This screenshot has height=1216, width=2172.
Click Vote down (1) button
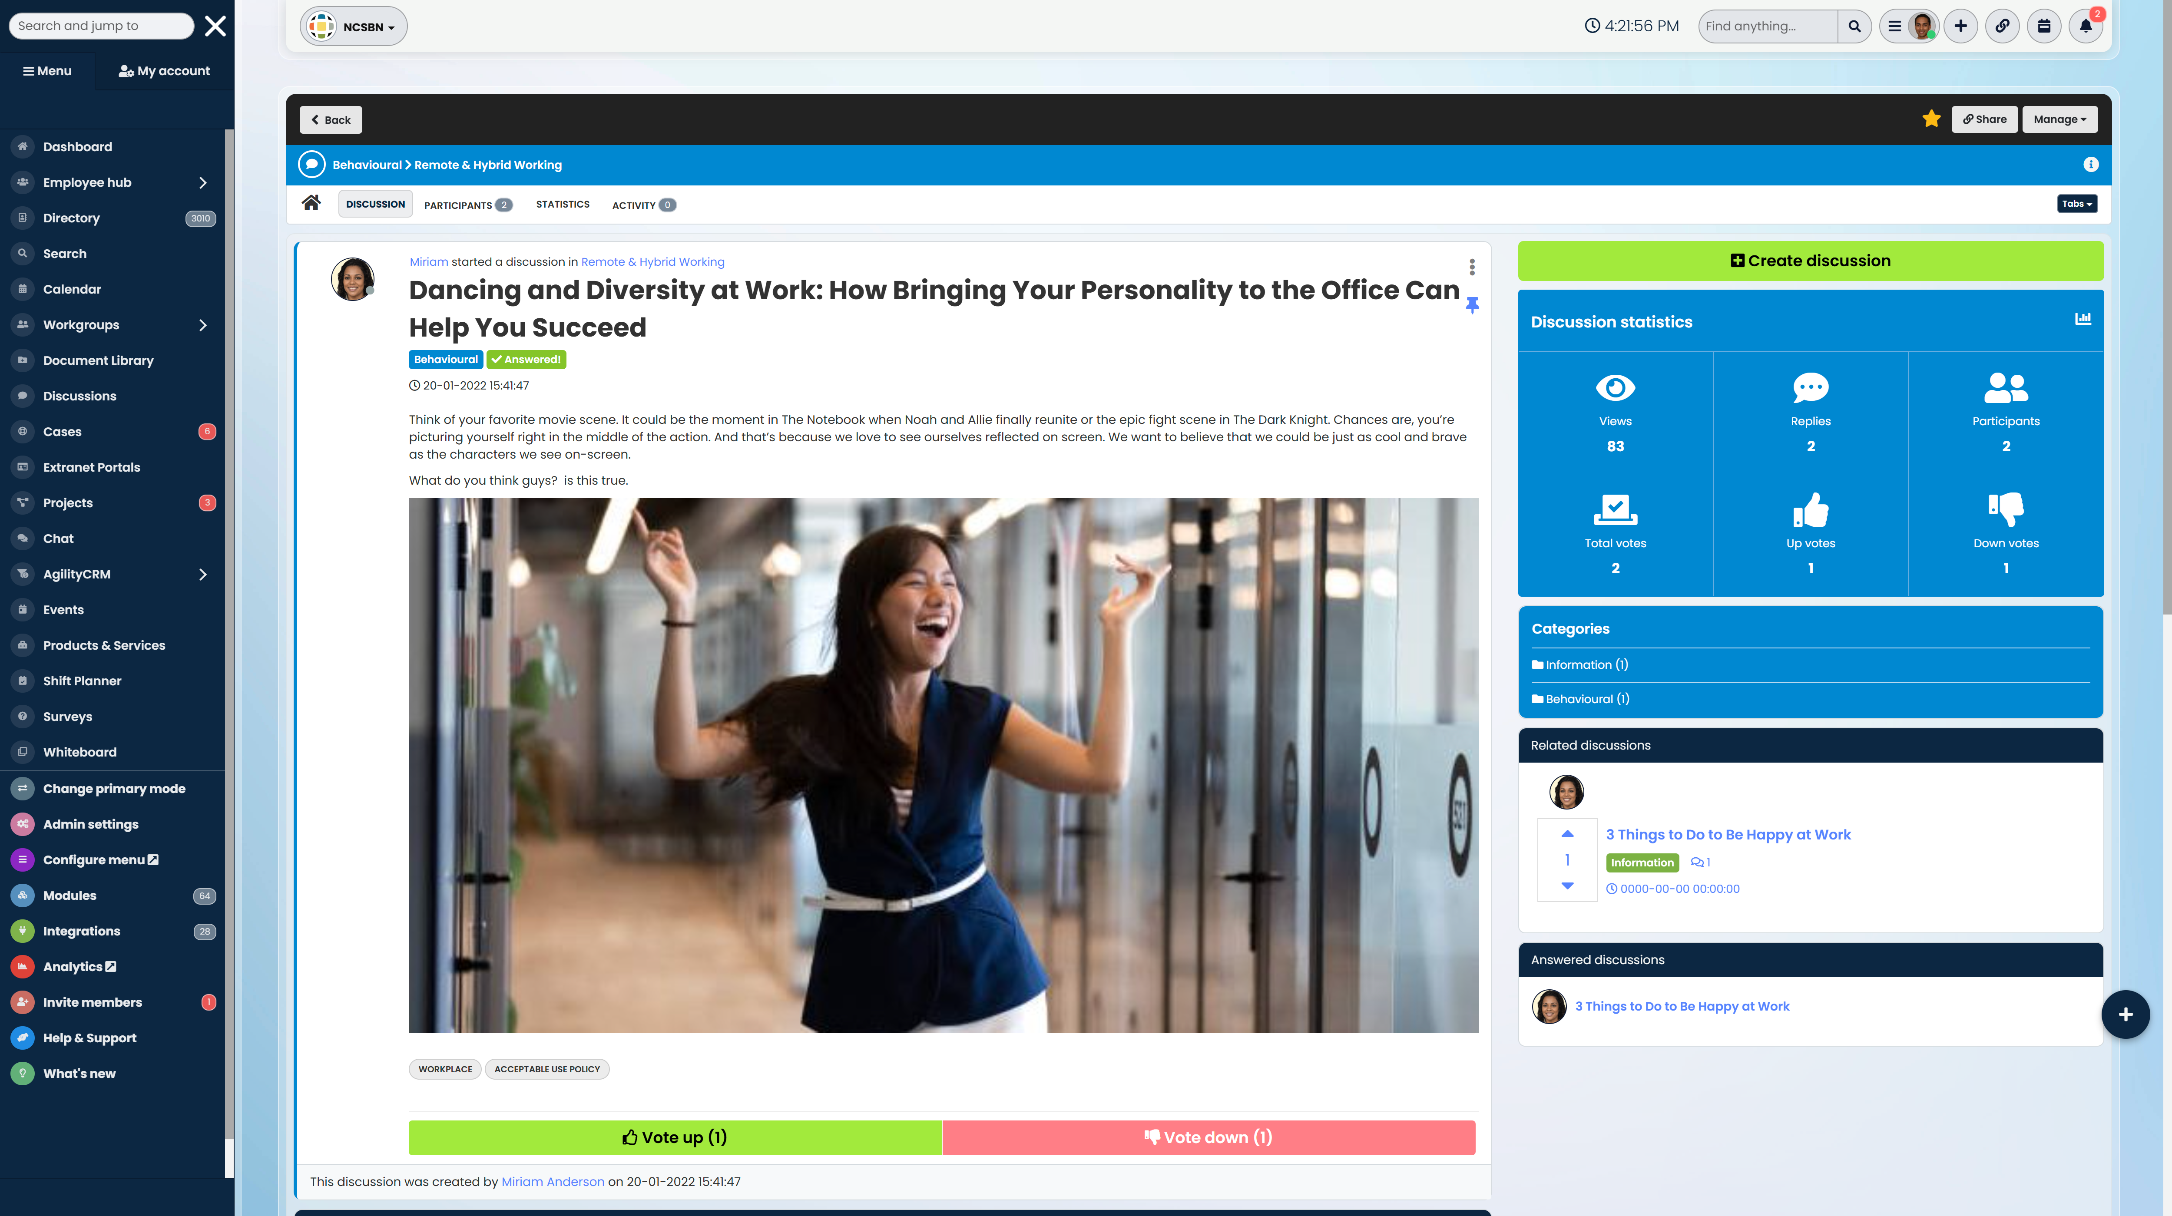pos(1208,1137)
